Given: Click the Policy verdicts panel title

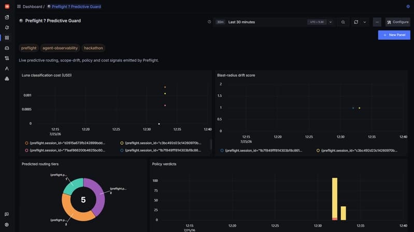Looking at the screenshot, I should (x=164, y=164).
